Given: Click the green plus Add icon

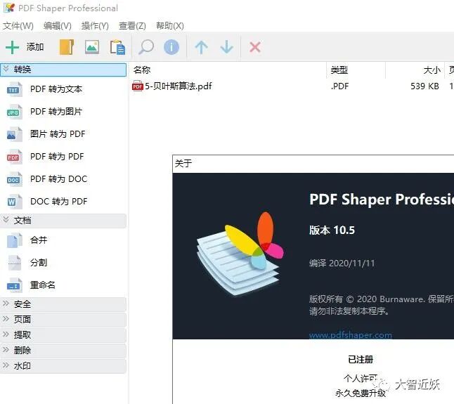Looking at the screenshot, I should click(12, 47).
